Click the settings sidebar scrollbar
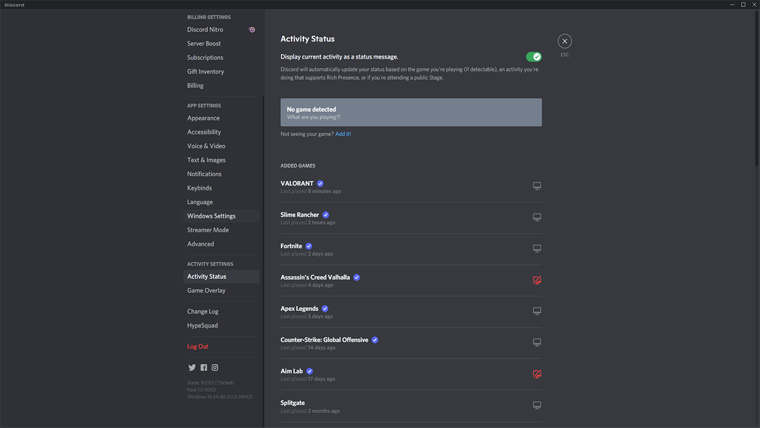760x428 pixels. pos(262,262)
